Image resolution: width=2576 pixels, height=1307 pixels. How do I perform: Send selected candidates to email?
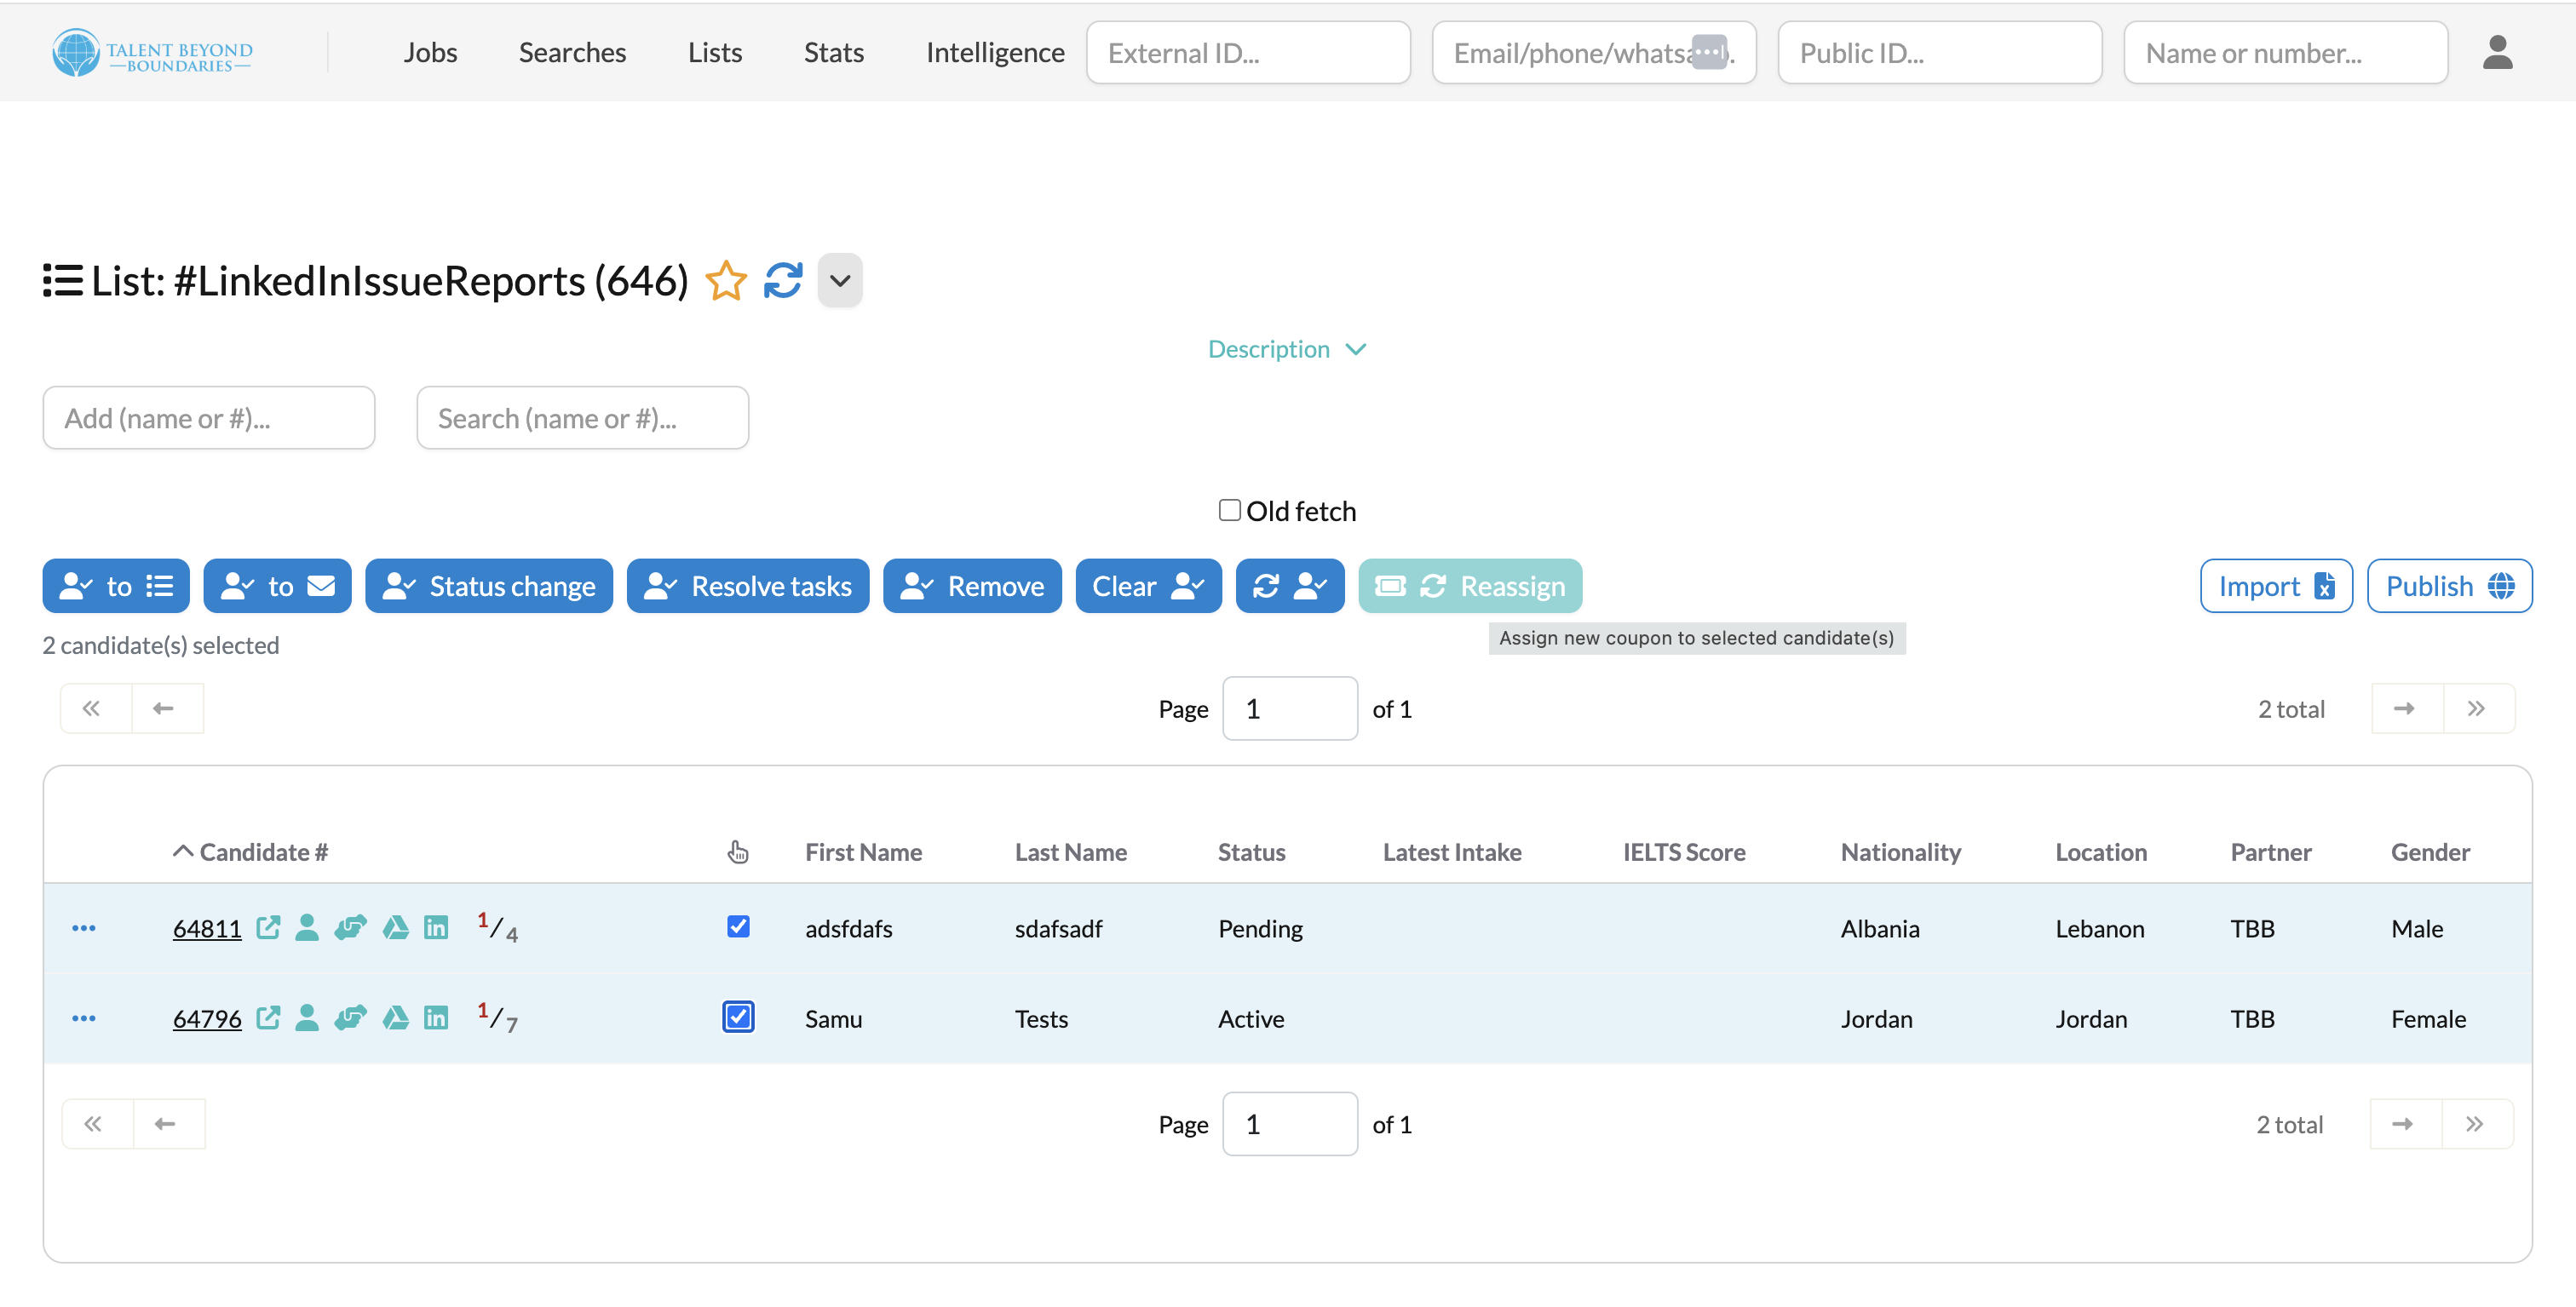pos(277,586)
